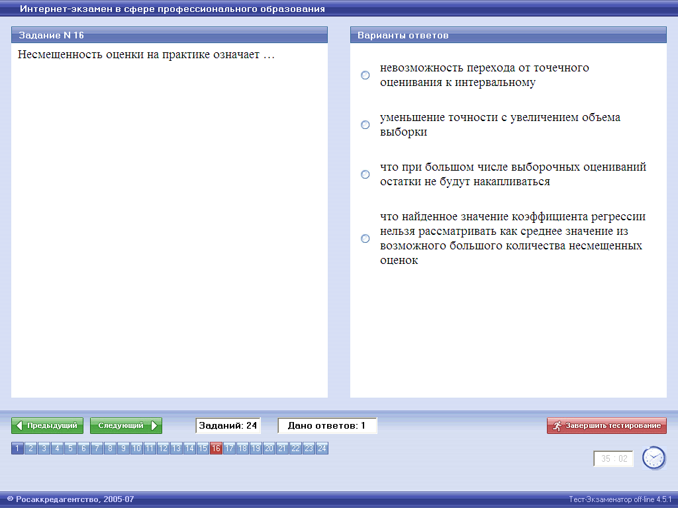Screen dimensions: 678x508
Task: Jump to question 23
Action: pos(309,448)
